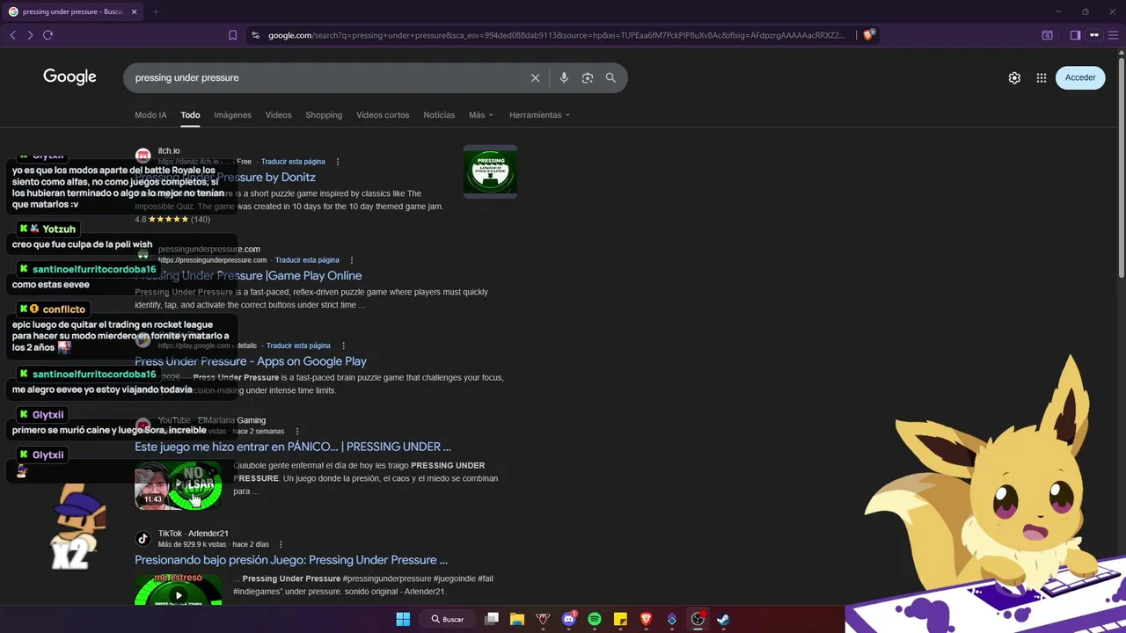This screenshot has height=633, width=1126.
Task: Open Sticky Notes from the taskbar
Action: [620, 619]
